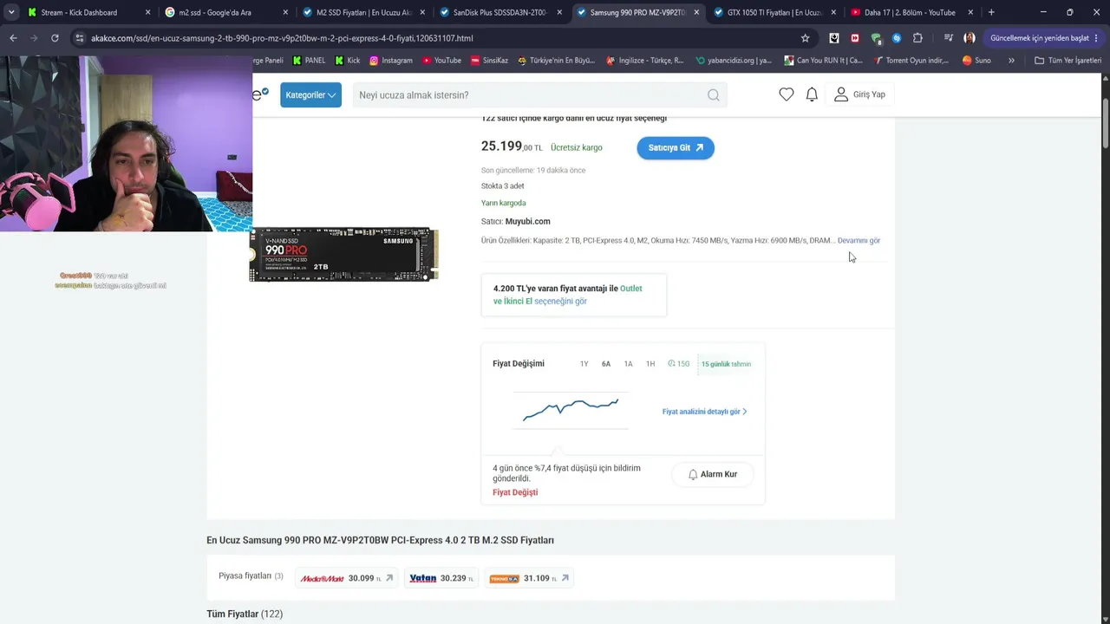Open the Kick bookmark
Viewport: 1110px width, 624px height.
[348, 61]
